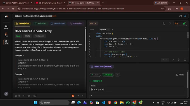The height and width of the screenshot is (106, 190).
Task: Open the Hints tag
Action: (27, 36)
